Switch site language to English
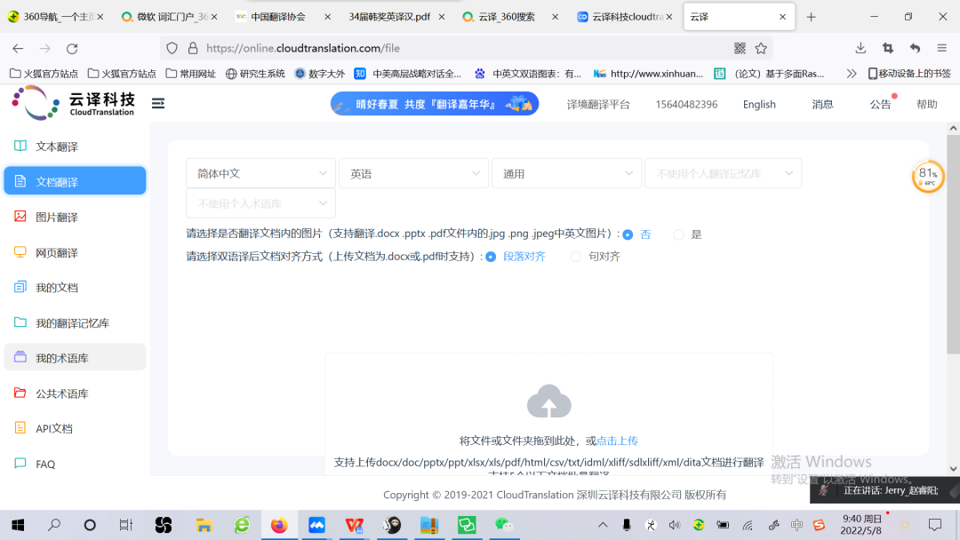 759,104
